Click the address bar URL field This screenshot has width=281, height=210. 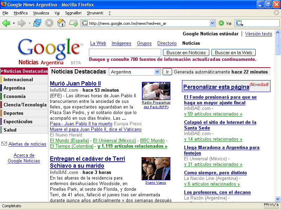click(148, 23)
